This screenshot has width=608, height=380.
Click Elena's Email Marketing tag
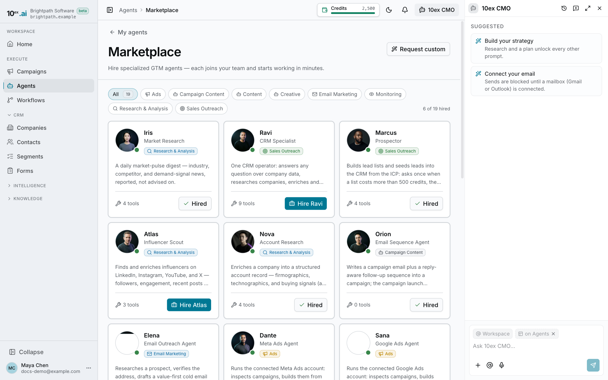[x=166, y=354]
